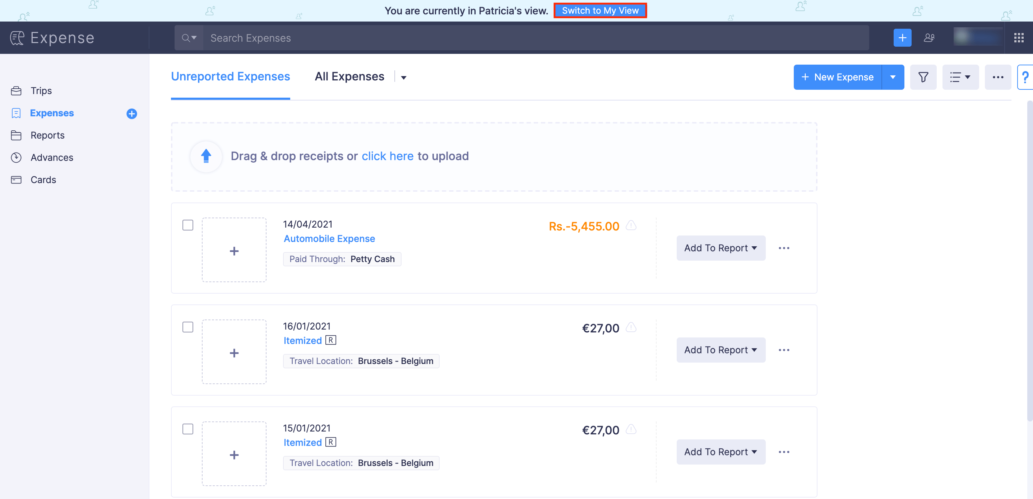Viewport: 1033px width, 499px height.
Task: Open more options for Automobile Expense row
Action: (x=784, y=248)
